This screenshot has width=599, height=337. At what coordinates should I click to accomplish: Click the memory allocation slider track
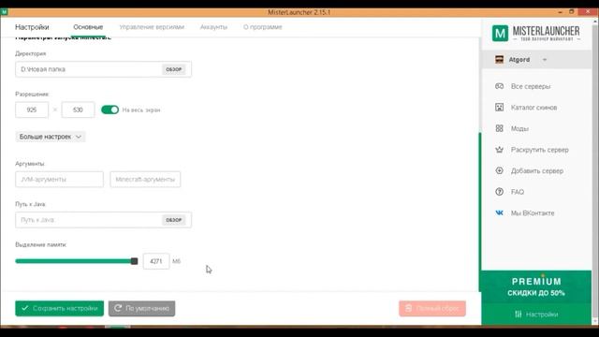click(x=75, y=261)
